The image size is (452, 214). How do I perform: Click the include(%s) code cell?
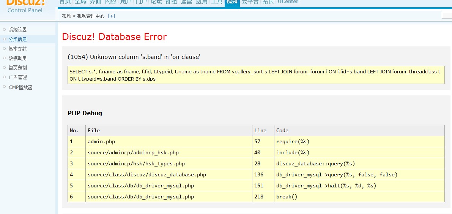(x=359, y=152)
